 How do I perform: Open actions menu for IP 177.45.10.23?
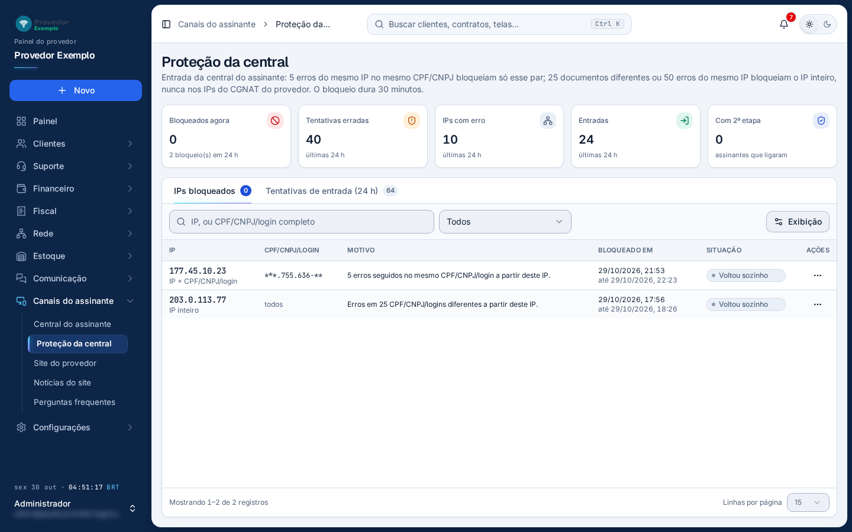[818, 275]
